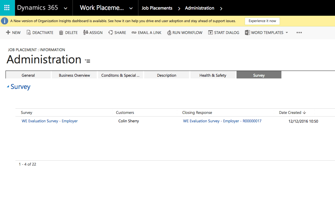The width and height of the screenshot is (335, 206).
Task: Switch to the Health & Safety tab
Action: pos(213,75)
